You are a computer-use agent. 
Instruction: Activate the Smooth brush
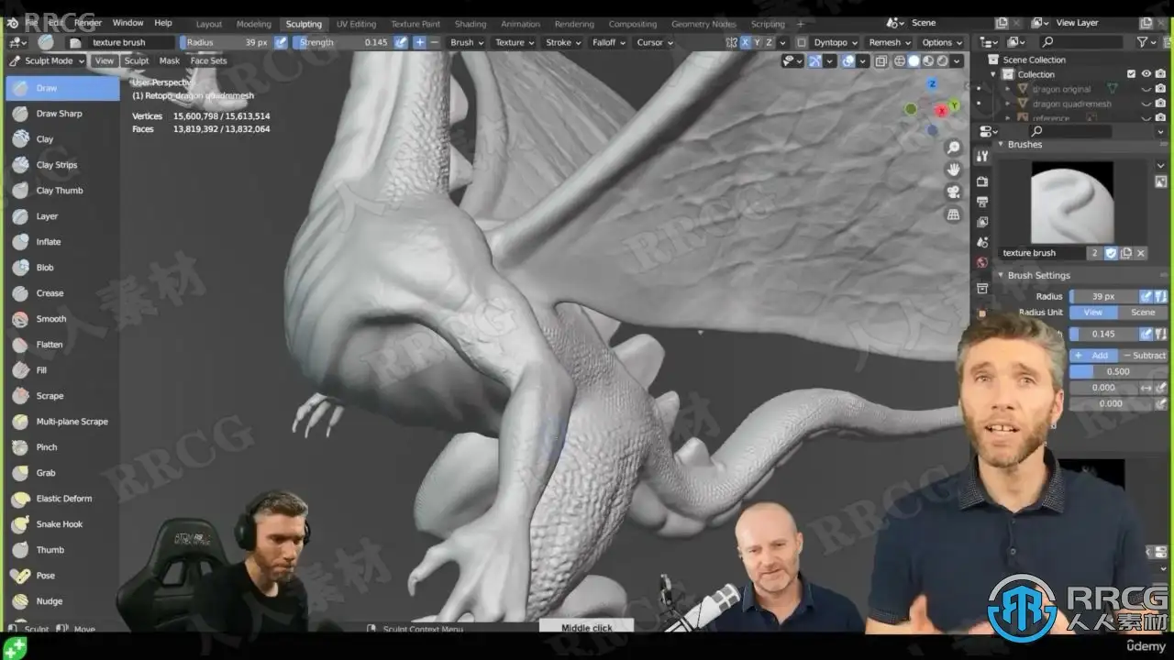(62, 319)
